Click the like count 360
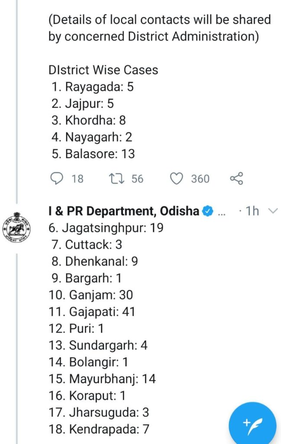This screenshot has height=444, width=281. (x=200, y=179)
